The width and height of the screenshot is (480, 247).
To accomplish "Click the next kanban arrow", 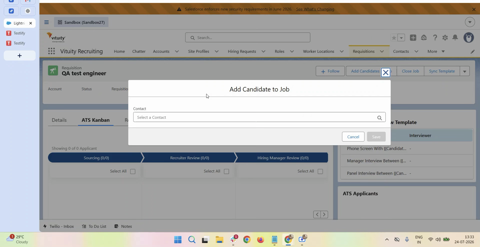I will 324,214.
